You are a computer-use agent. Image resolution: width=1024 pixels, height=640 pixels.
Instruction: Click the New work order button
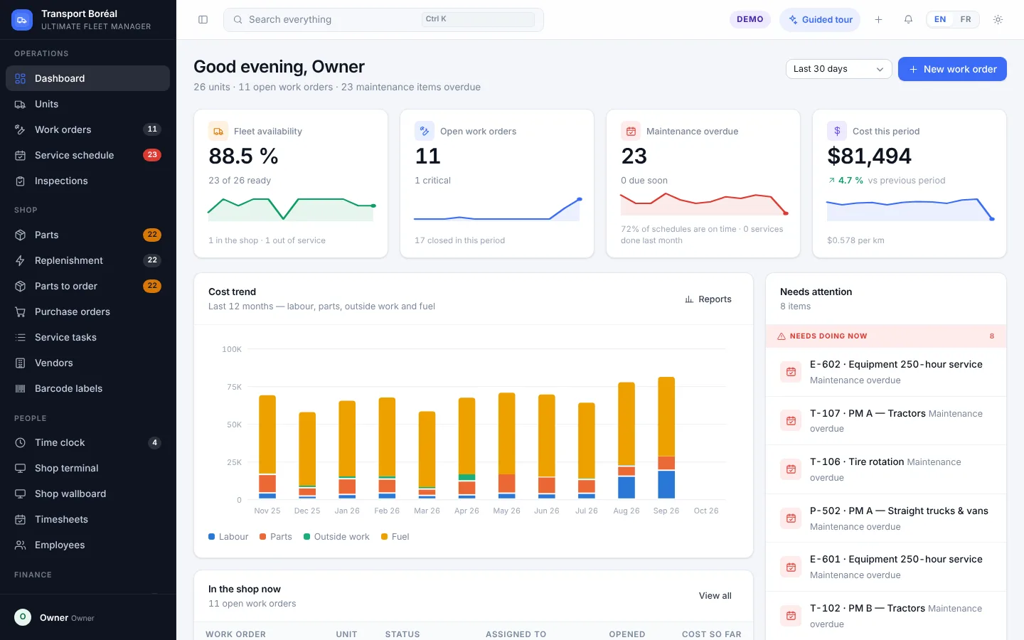click(952, 69)
